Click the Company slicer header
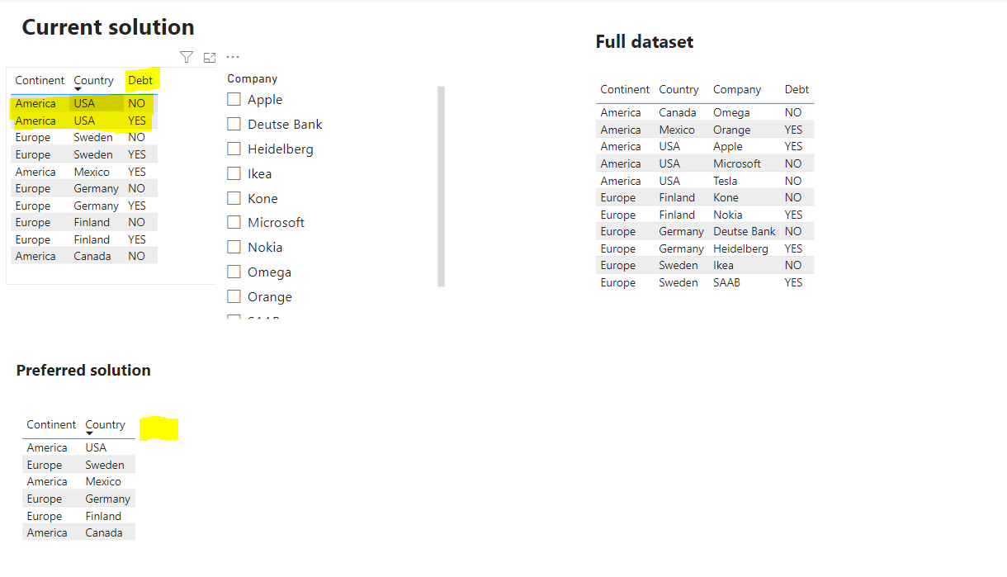This screenshot has width=1007, height=577. (253, 78)
